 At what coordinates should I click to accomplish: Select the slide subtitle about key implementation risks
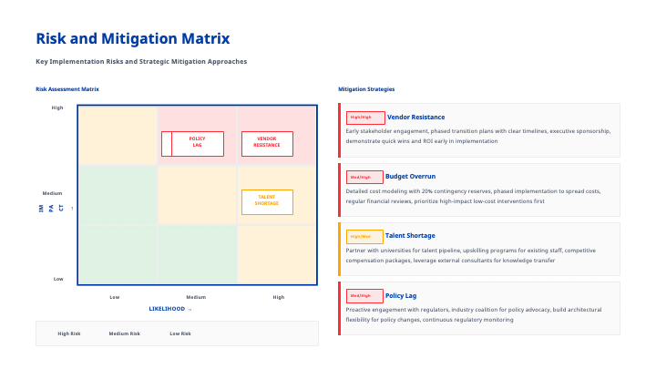(141, 62)
